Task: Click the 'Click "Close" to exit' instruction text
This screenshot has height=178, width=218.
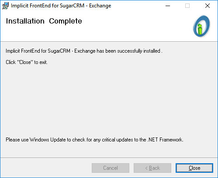Action: (27, 62)
